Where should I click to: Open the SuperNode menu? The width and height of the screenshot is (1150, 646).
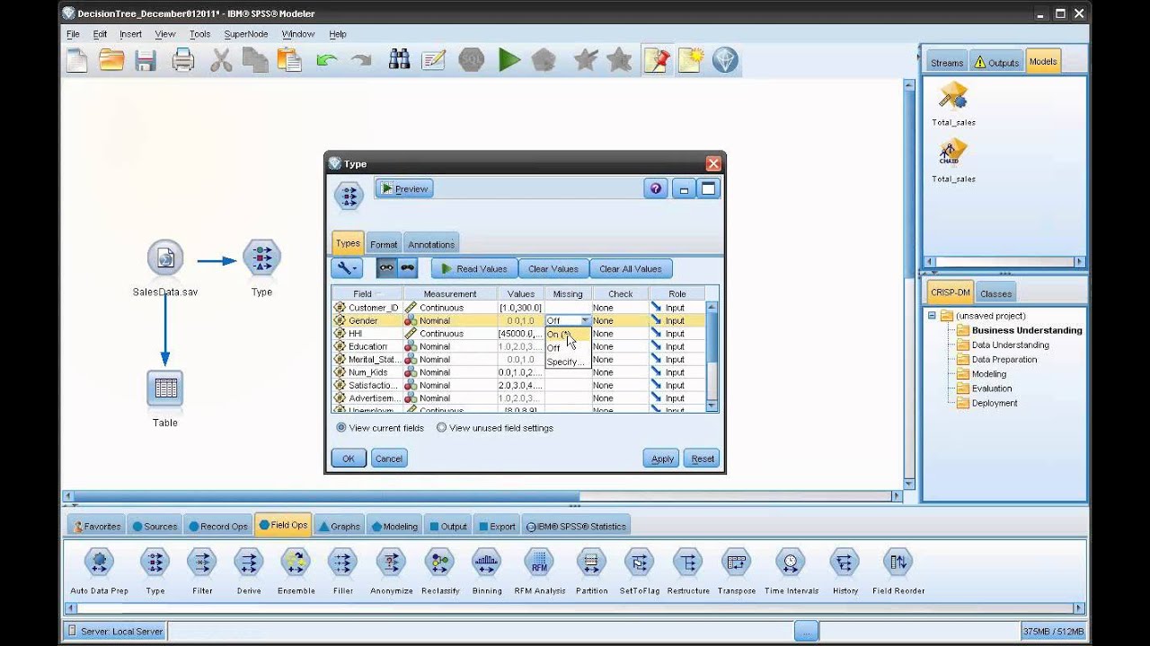pyautogui.click(x=246, y=34)
